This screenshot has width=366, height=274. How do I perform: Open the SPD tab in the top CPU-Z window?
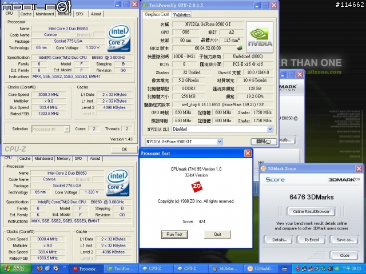[x=79, y=14]
